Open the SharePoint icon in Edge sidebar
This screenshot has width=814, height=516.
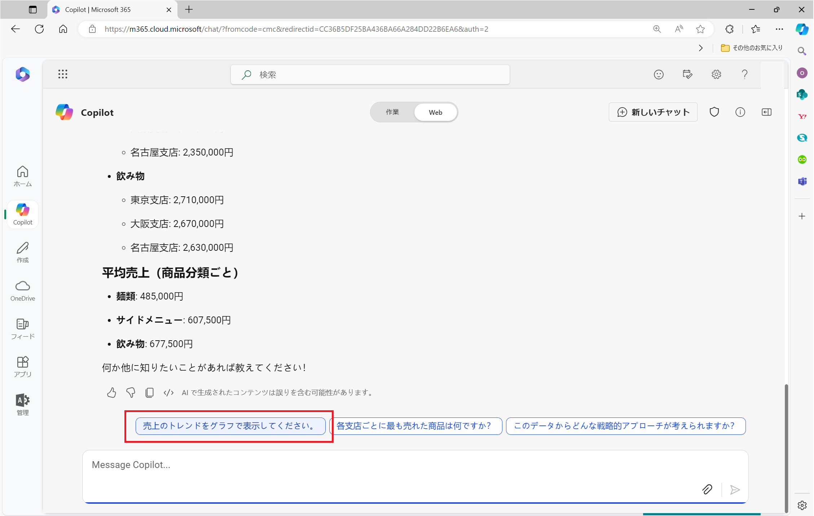[x=802, y=95]
